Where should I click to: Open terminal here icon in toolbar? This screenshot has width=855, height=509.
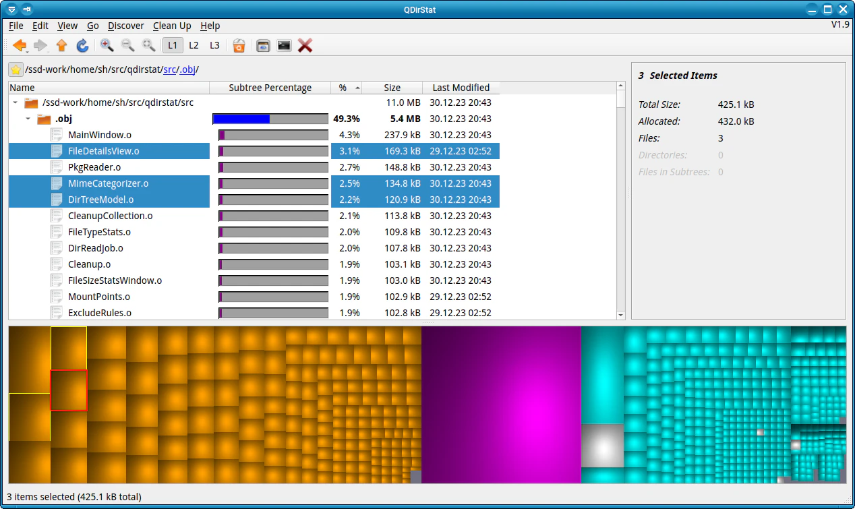click(285, 45)
